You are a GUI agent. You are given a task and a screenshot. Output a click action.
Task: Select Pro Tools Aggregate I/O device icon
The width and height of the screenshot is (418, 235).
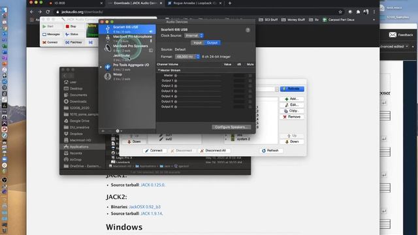108,67
